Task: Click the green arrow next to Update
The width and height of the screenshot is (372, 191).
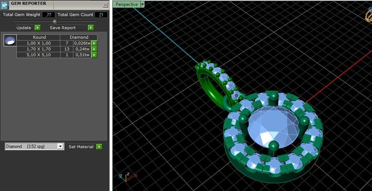Action: [x=38, y=28]
